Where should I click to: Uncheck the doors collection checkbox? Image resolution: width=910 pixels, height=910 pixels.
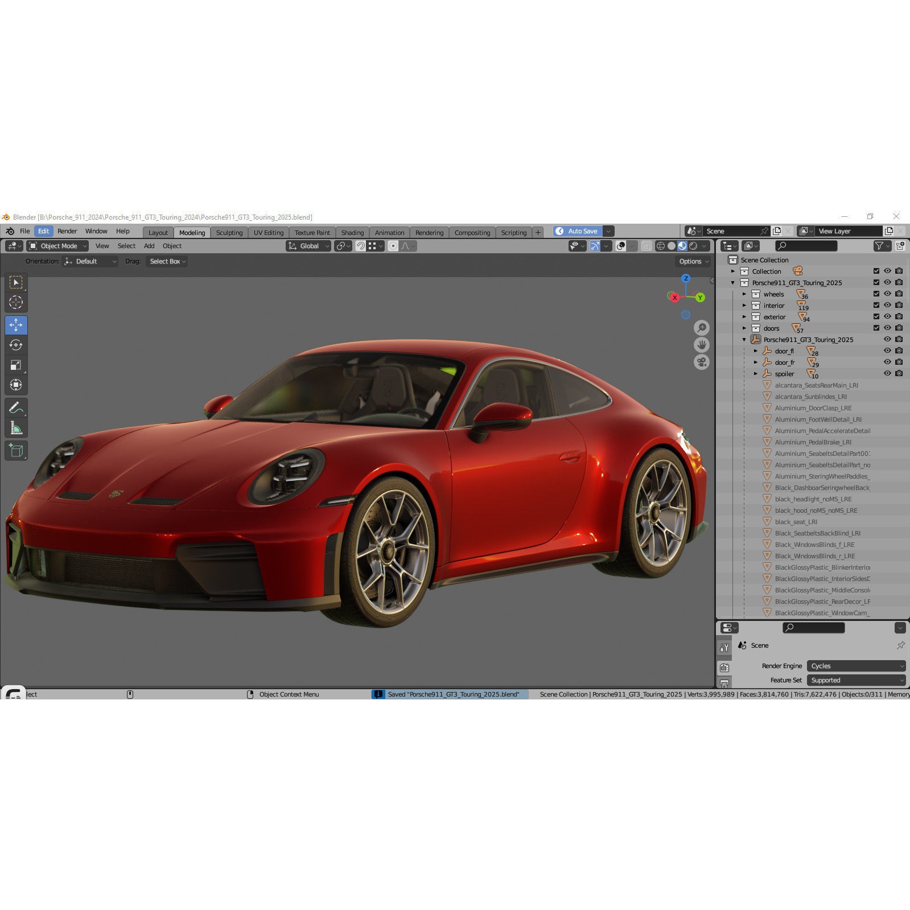[x=876, y=328]
